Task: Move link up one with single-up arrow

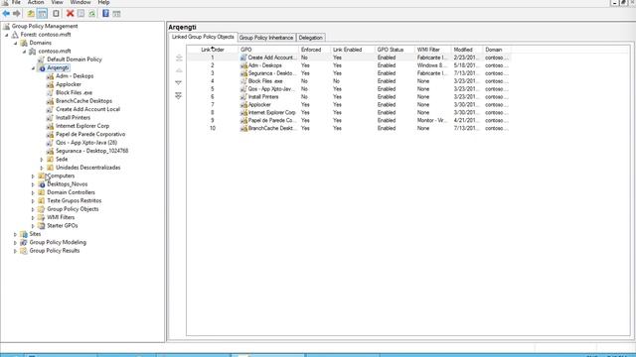Action: point(179,70)
